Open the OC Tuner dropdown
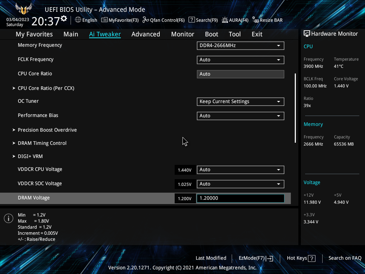The width and height of the screenshot is (365, 274). pos(241,102)
